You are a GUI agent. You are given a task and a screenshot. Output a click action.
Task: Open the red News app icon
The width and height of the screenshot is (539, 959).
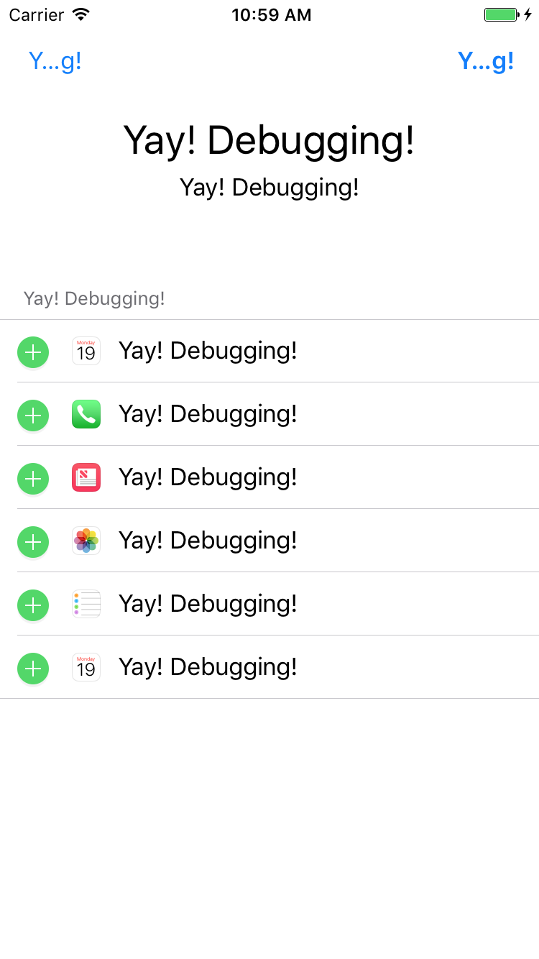(86, 477)
